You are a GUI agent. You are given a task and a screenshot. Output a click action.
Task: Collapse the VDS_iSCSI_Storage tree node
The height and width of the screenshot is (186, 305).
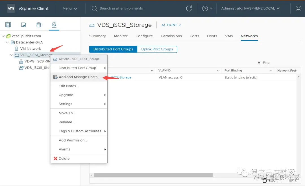12,55
